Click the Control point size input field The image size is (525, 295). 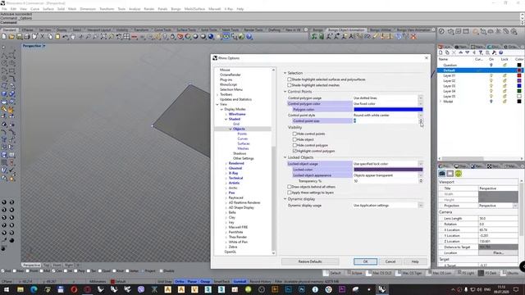tap(386, 120)
